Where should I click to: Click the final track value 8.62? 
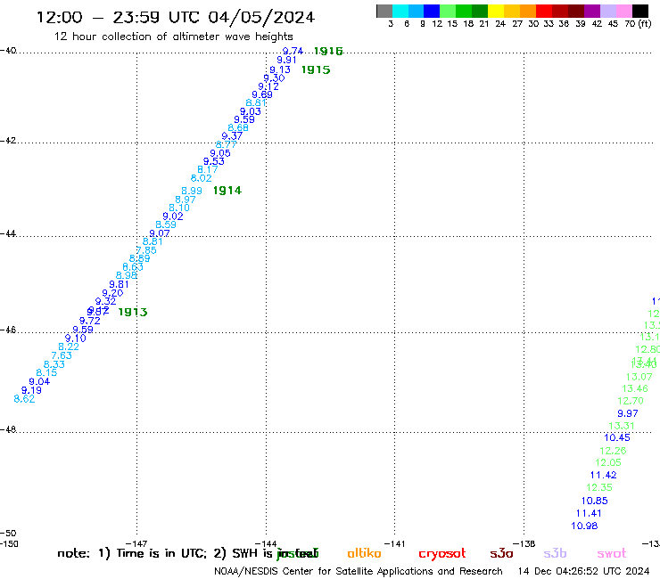pyautogui.click(x=24, y=398)
